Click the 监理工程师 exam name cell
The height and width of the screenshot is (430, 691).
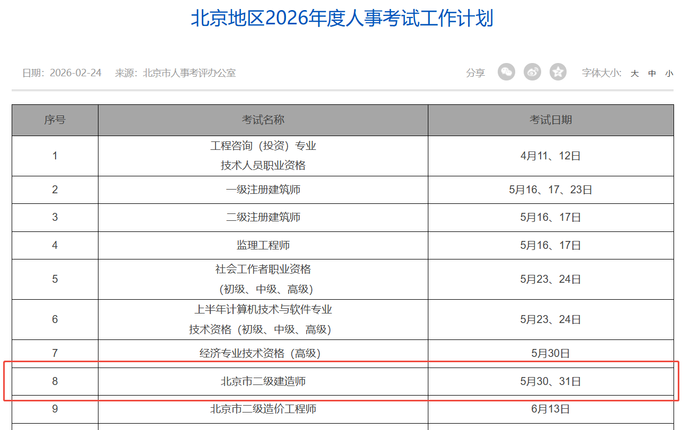263,245
